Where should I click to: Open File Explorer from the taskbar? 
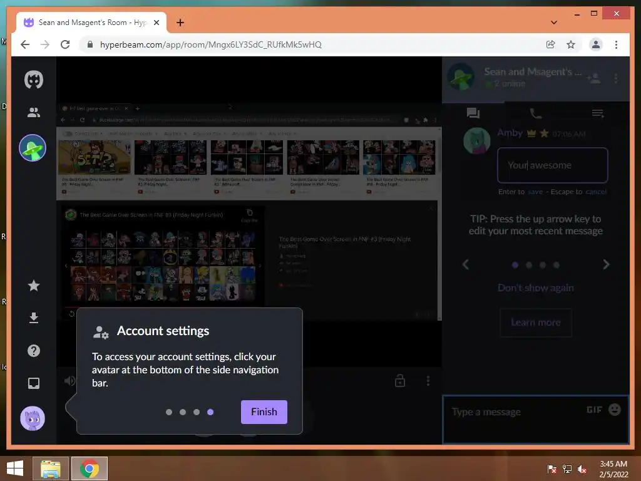[x=51, y=468]
